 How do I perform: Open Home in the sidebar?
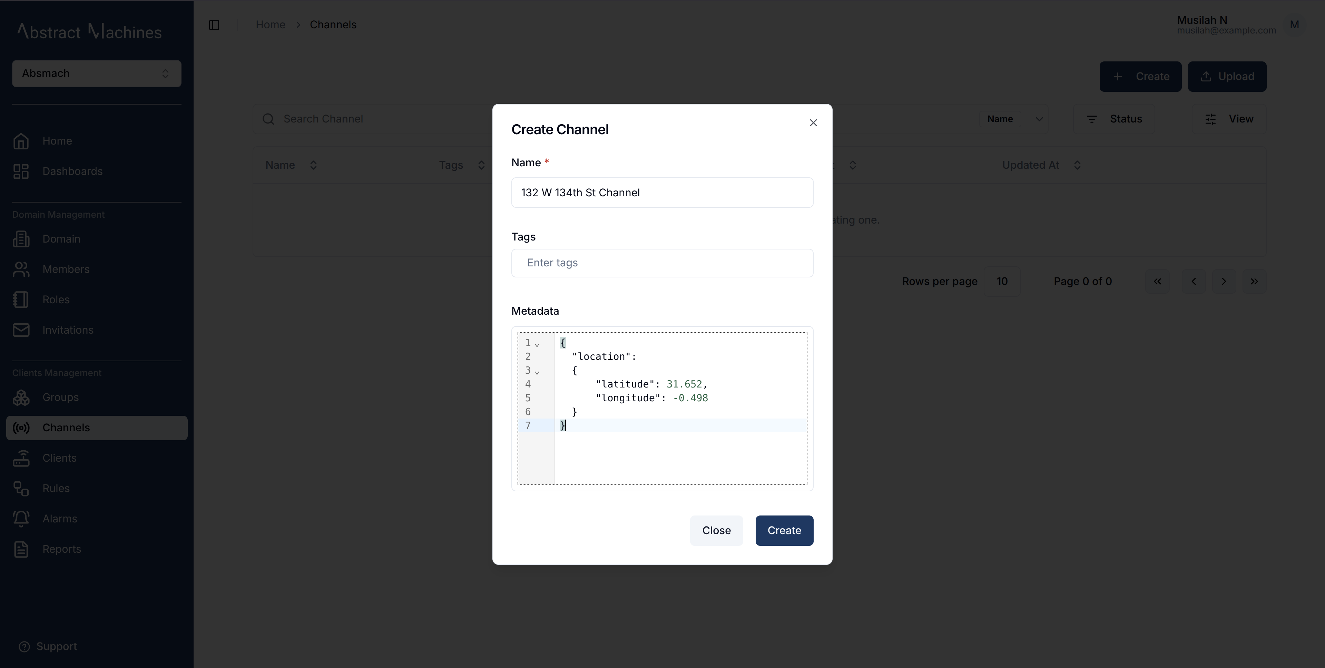coord(97,141)
